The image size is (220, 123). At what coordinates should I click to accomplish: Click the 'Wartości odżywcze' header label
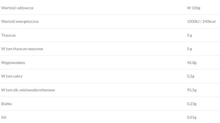(17, 8)
